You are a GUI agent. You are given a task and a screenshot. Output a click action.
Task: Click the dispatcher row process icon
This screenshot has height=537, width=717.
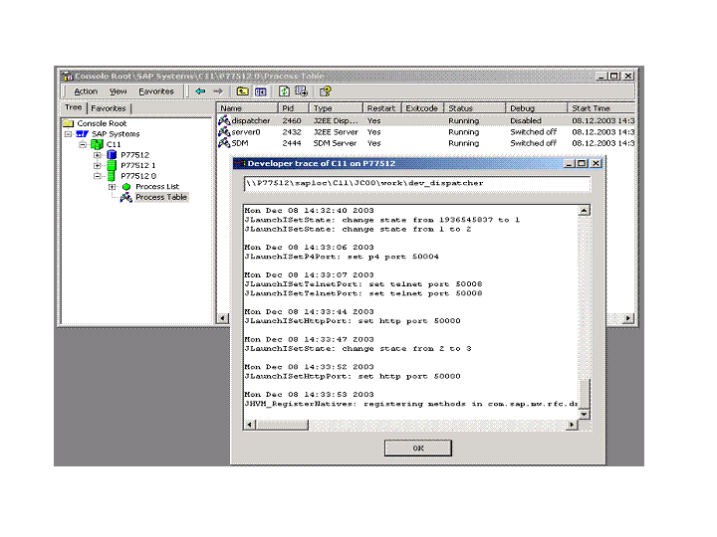[224, 120]
